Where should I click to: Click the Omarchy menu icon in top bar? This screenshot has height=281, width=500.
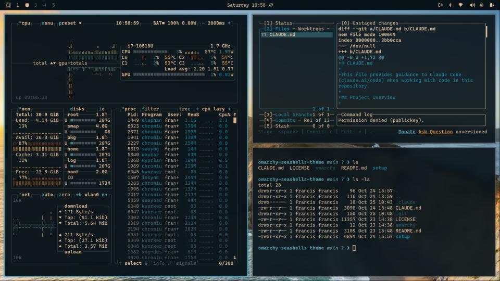point(8,5)
